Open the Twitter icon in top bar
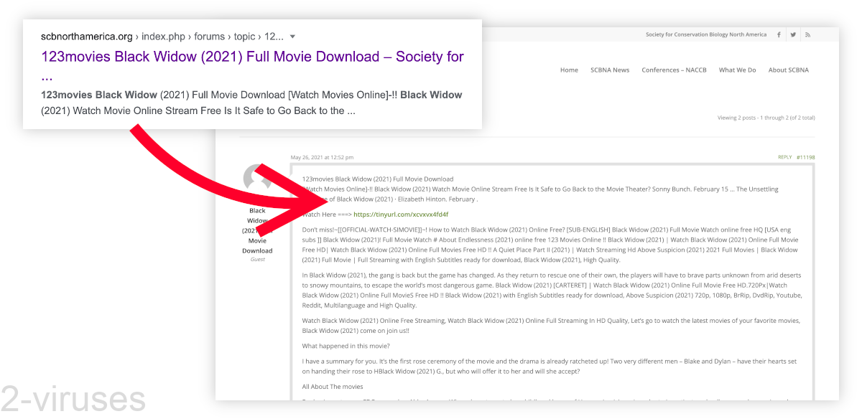 [x=793, y=34]
